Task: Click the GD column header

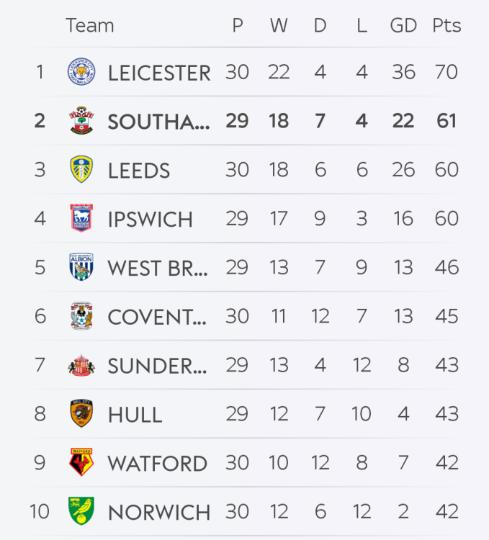Action: click(403, 26)
